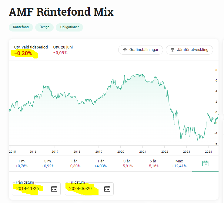Screen dimensions: 224x203
Task: Show the 1 år performance period
Action: pyautogui.click(x=101, y=163)
